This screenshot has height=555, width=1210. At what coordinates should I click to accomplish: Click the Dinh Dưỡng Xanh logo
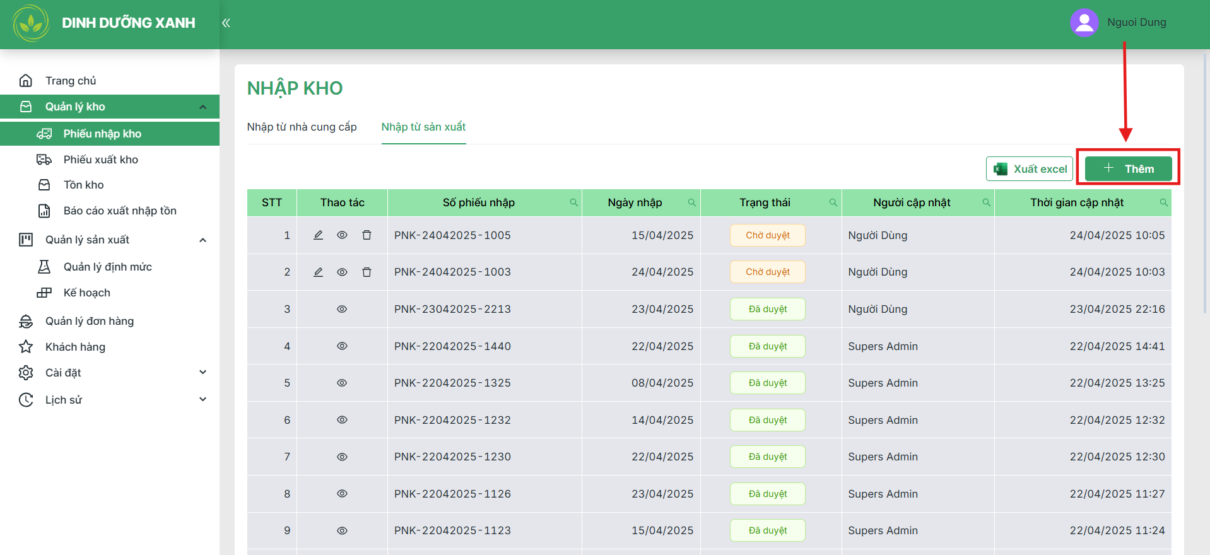click(x=31, y=23)
